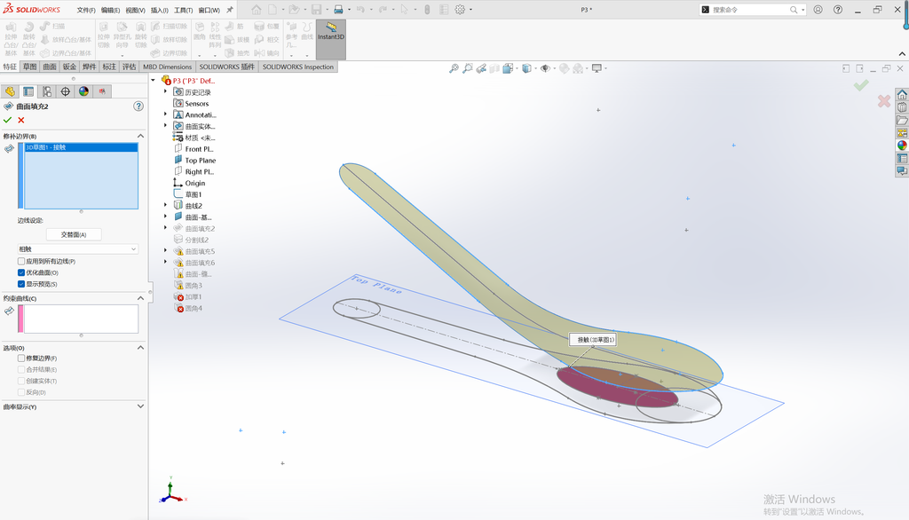
Task: Click the Save icon in the title toolbar
Action: click(317, 10)
